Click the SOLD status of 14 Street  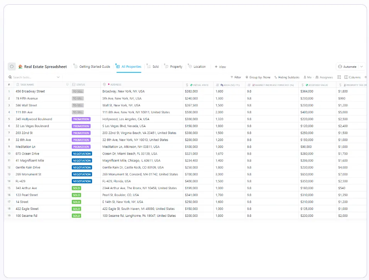coord(76,202)
